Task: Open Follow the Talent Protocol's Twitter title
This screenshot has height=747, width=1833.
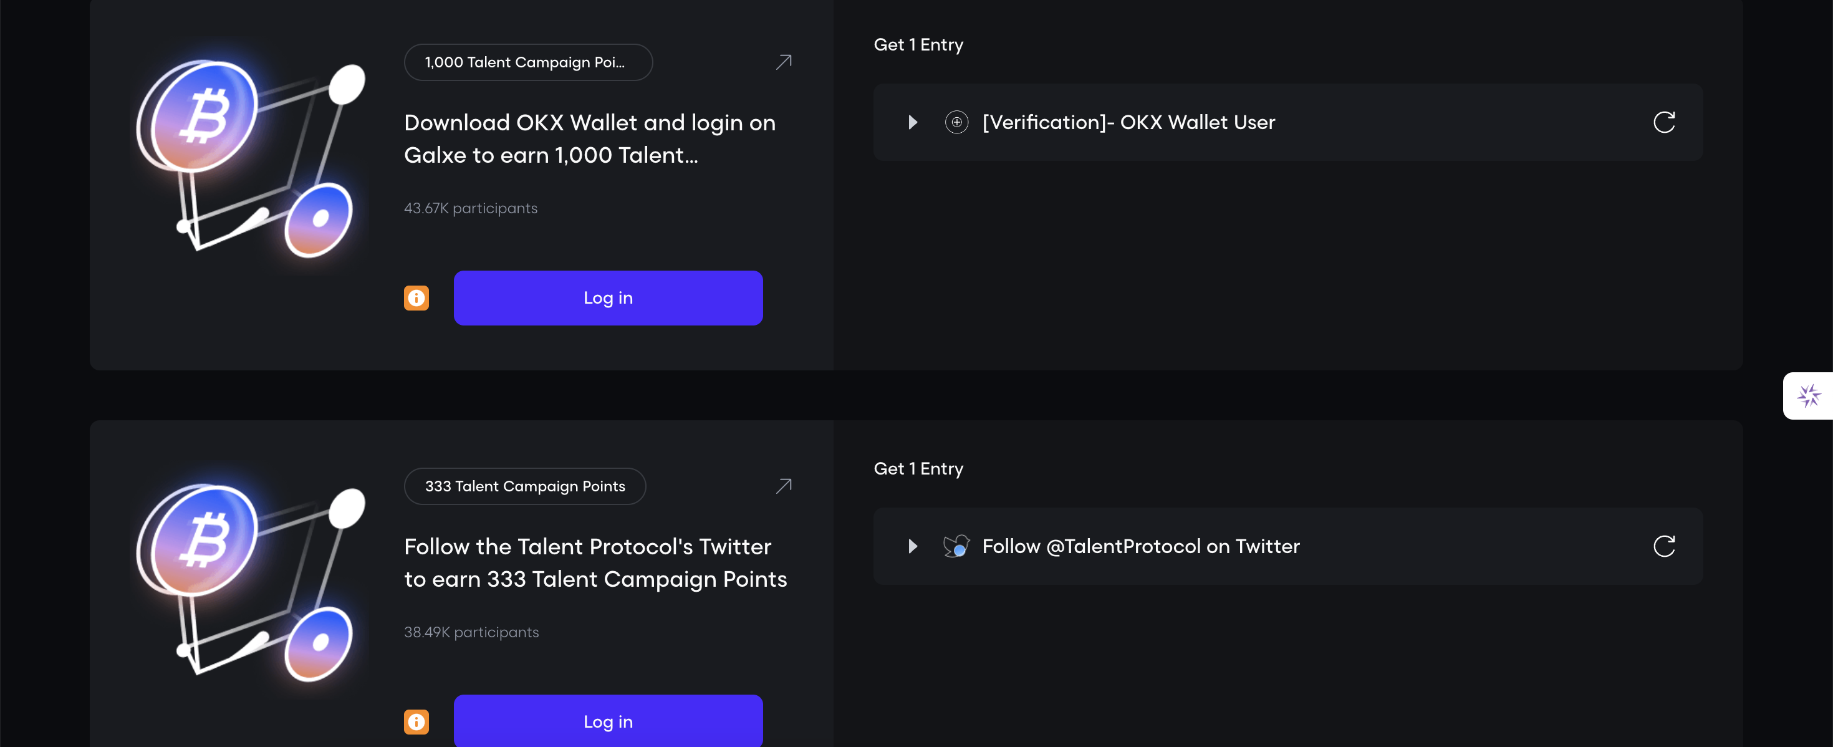Action: 595,562
